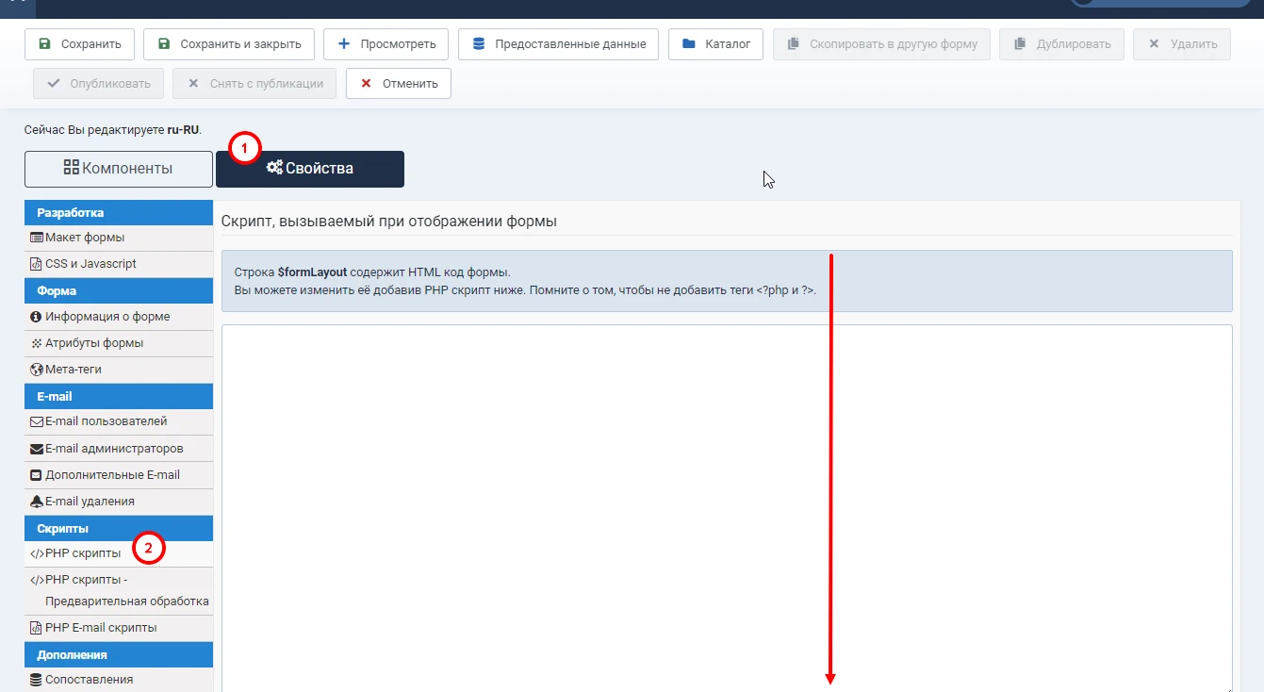Open E-mail администраторов settings
The image size is (1264, 692).
tap(119, 449)
